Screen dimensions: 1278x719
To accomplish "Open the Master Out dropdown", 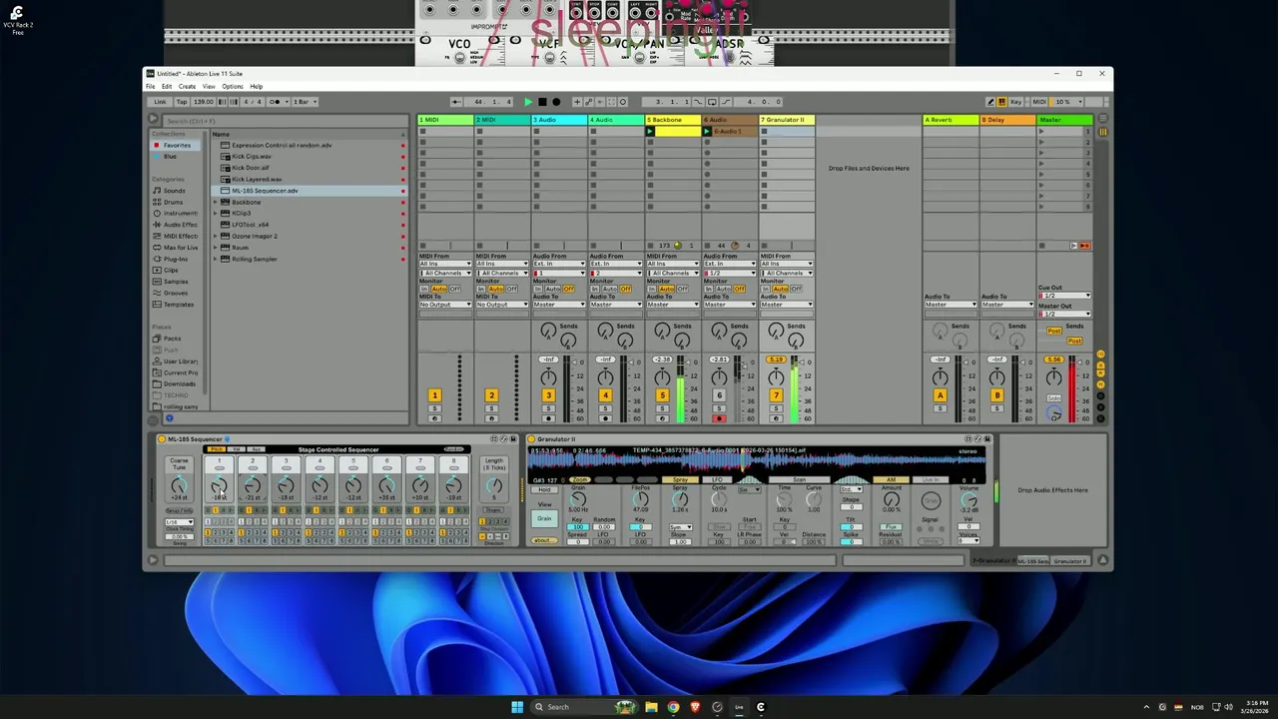I will 1063,315.
